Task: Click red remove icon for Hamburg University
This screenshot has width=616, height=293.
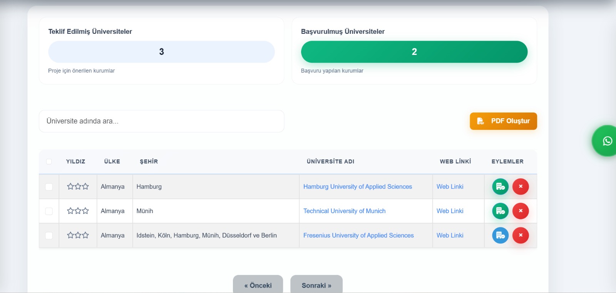Action: click(x=521, y=187)
